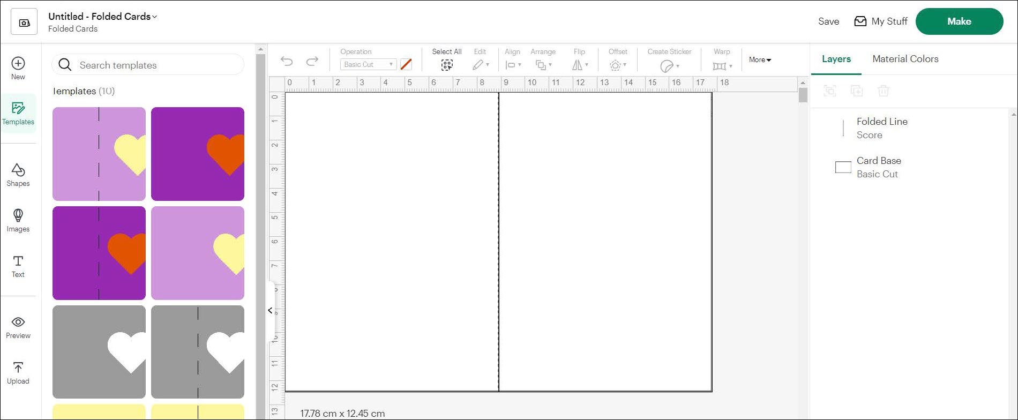Switch to the Material Colors tab
The width and height of the screenshot is (1018, 420).
coord(905,59)
